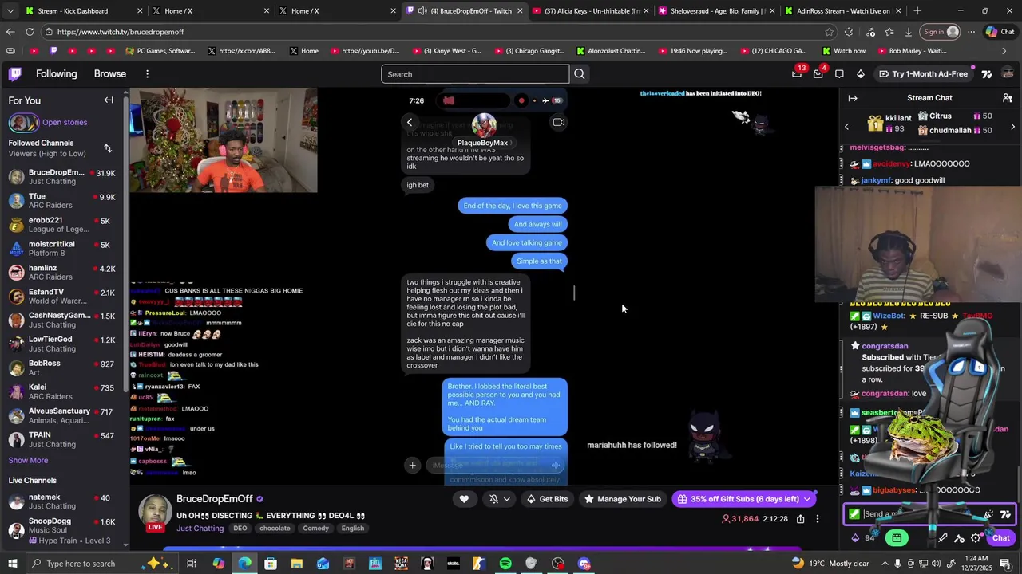This screenshot has height=574, width=1022.
Task: Share the stream with the share icon
Action: coord(800,519)
